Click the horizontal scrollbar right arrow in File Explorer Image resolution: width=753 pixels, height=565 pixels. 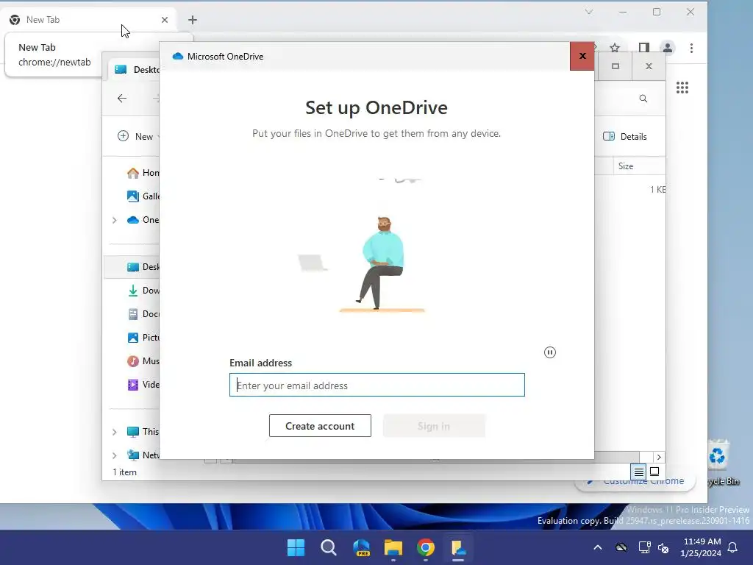pos(659,457)
